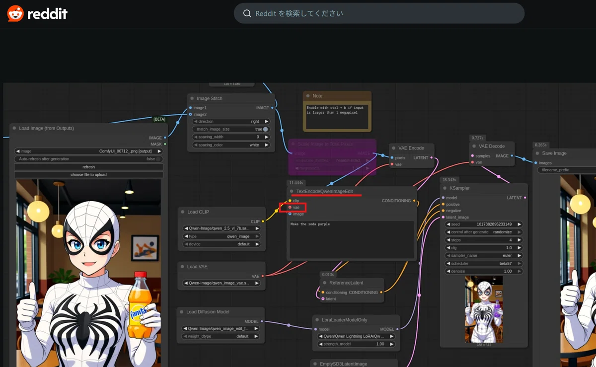Click the latent_image input port on KSampler

coord(443,217)
